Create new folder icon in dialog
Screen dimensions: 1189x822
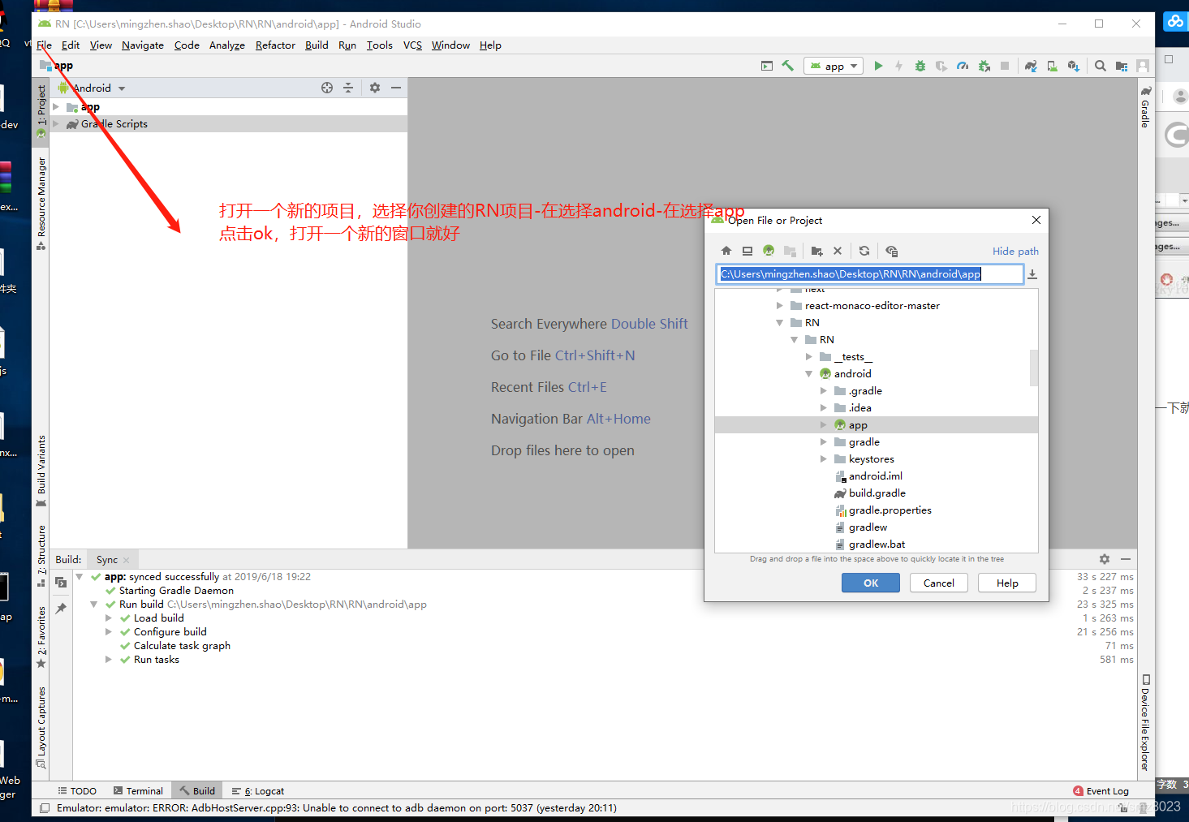(x=816, y=251)
